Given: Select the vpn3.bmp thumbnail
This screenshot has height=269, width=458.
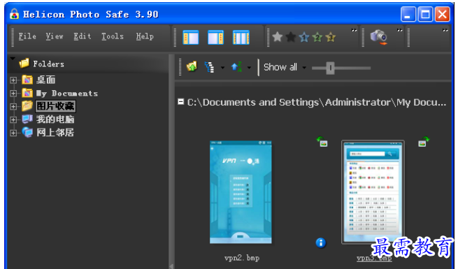Looking at the screenshot, I should (373, 192).
